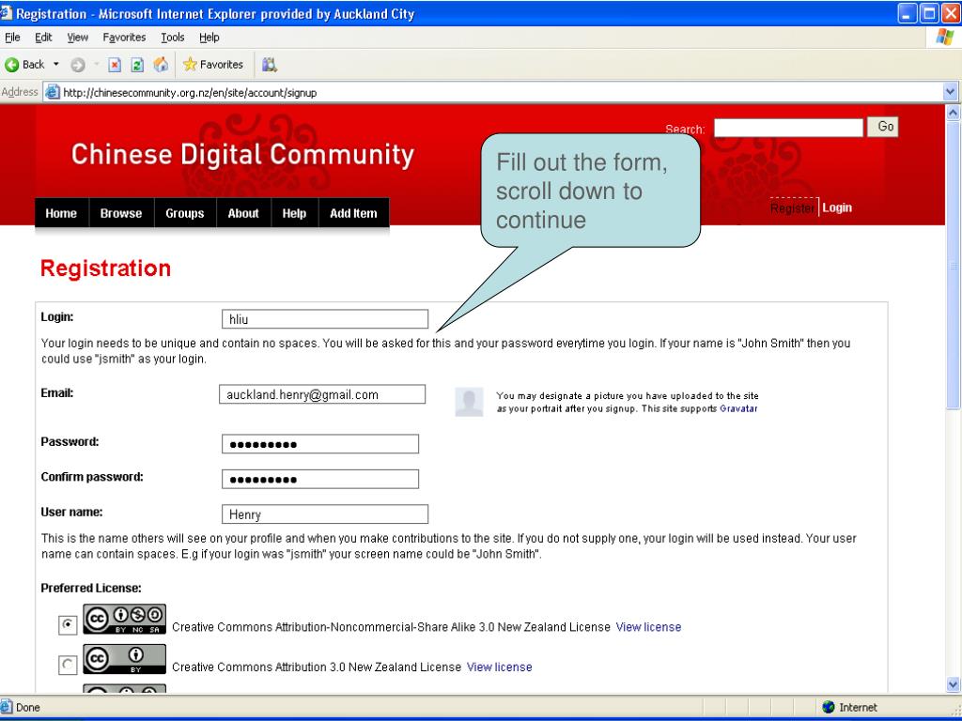Click the Refresh page icon
The height and width of the screenshot is (721, 962).
pos(137,65)
